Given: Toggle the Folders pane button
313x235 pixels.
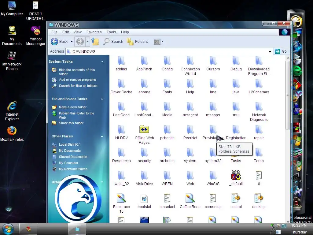Looking at the screenshot, I should (138, 42).
